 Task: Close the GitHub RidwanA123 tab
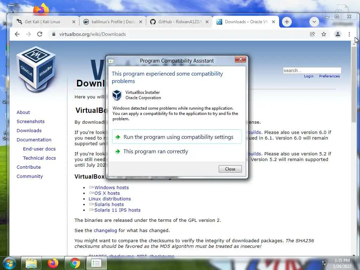tap(207, 22)
